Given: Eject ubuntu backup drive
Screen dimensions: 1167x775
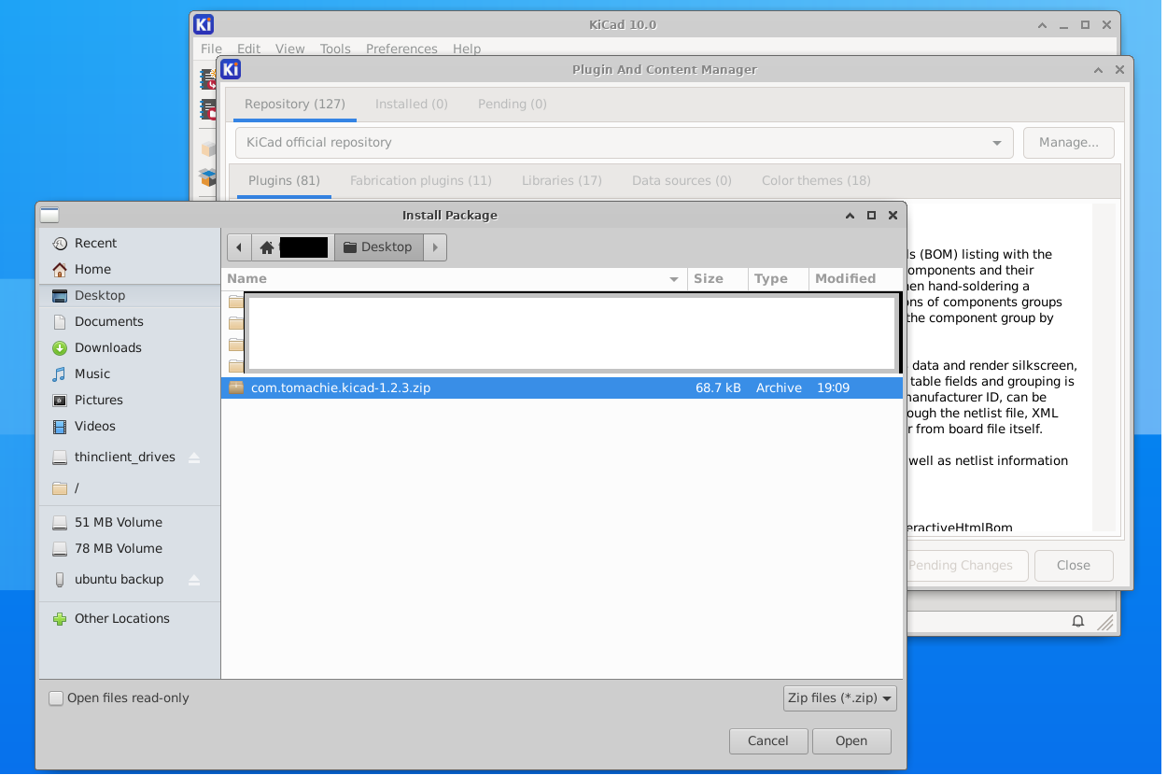Looking at the screenshot, I should [194, 579].
